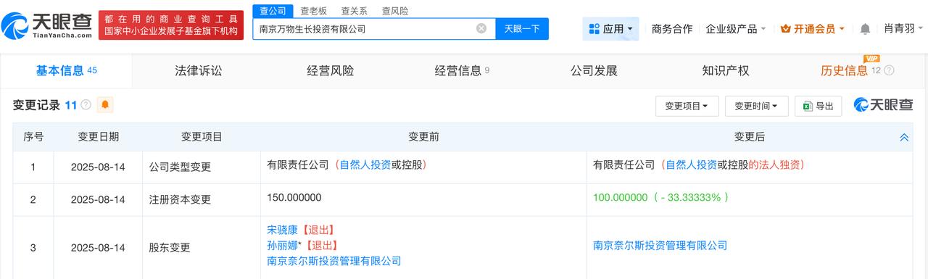This screenshot has height=279, width=928.
Task: Click the 2025-08-14 date in row 2
Action: (x=98, y=199)
